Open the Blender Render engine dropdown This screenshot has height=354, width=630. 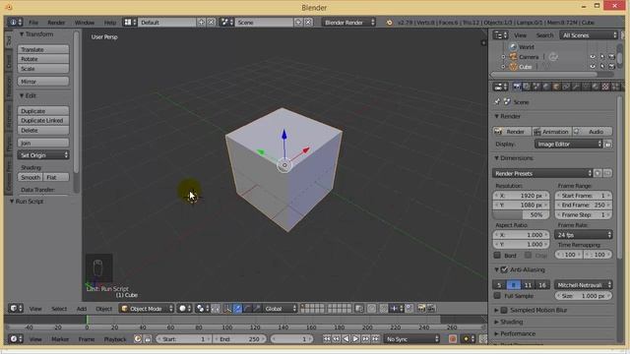point(348,23)
